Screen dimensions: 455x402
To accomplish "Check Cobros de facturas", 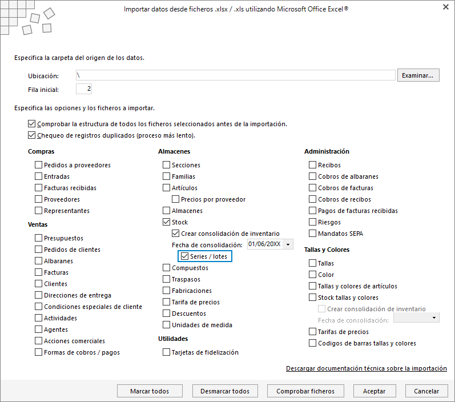I will pos(312,188).
